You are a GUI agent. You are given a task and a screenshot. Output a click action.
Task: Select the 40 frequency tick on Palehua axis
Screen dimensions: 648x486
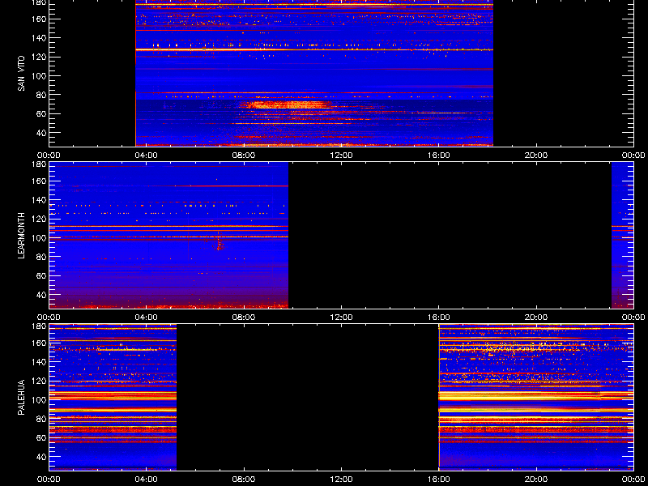click(x=42, y=457)
